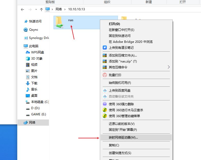Open Qsync in the navigation pane
201x160 pixels.
(x=33, y=30)
